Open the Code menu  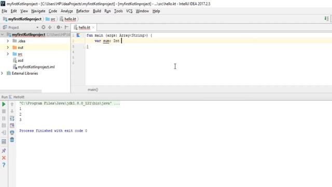pos(53,11)
